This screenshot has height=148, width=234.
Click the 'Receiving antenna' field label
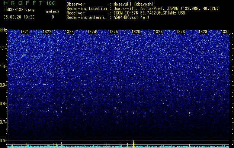(x=86, y=17)
